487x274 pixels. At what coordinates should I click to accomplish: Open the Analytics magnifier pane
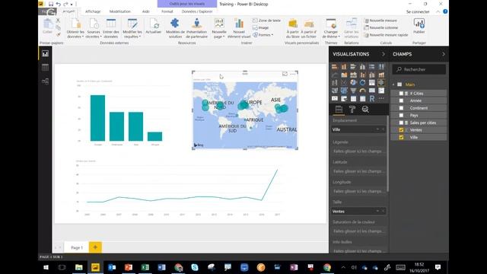pyautogui.click(x=365, y=110)
